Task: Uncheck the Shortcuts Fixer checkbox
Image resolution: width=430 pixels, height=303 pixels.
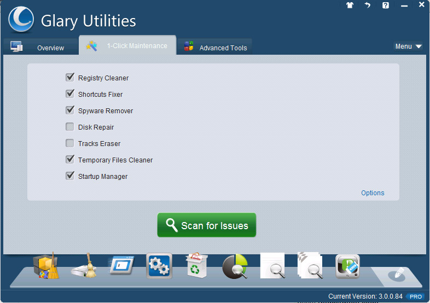Action: pyautogui.click(x=70, y=94)
